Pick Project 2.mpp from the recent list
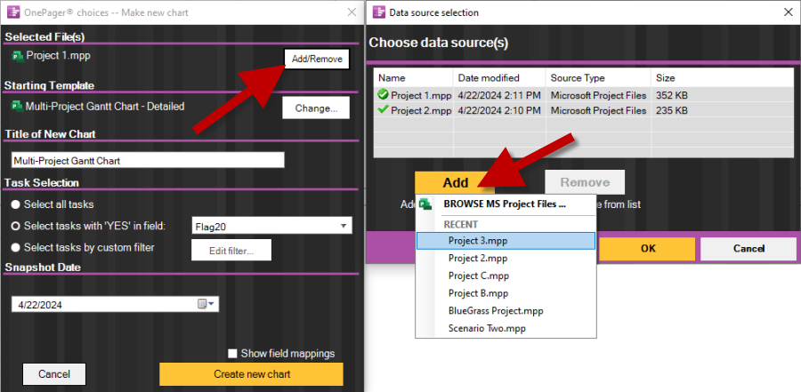801x392 pixels. 506,259
